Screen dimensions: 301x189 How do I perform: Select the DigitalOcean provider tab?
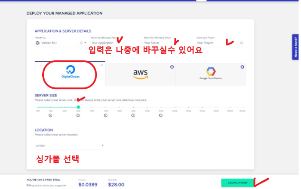point(70,73)
